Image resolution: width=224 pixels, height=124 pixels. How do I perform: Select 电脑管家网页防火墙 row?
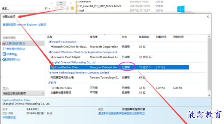[x=120, y=78]
